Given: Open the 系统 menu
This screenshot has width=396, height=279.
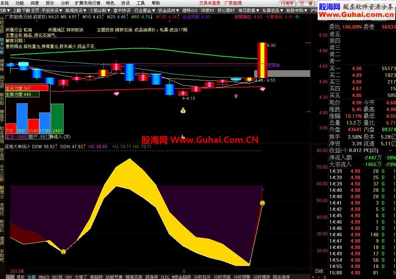Looking at the screenshot, I should [x=4, y=3].
